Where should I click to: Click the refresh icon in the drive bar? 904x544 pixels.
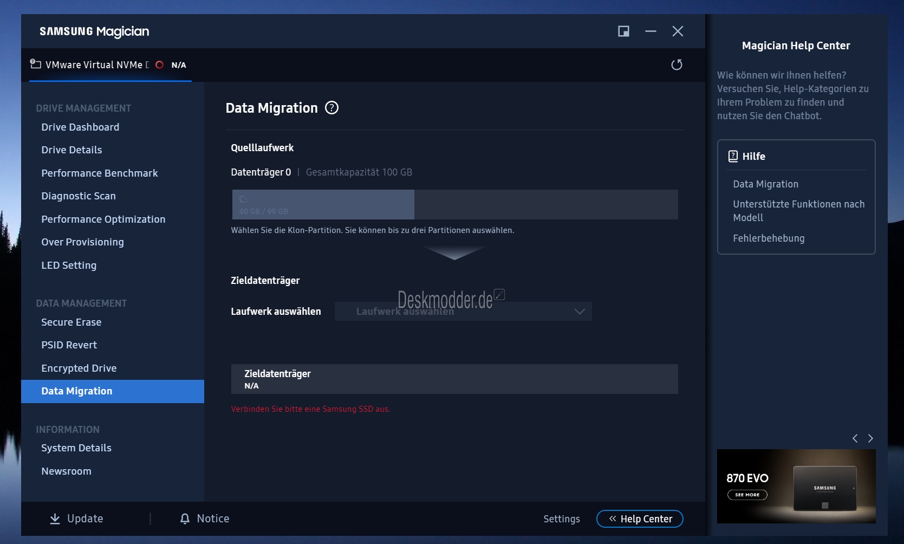click(677, 65)
